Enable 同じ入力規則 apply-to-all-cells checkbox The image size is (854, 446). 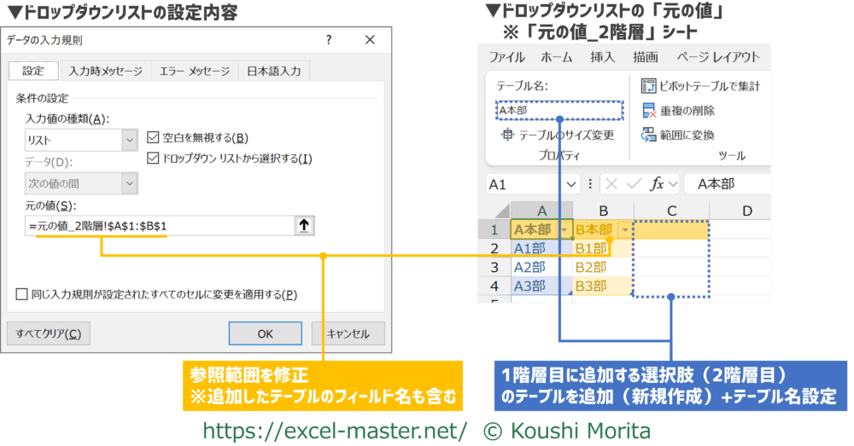click(22, 294)
